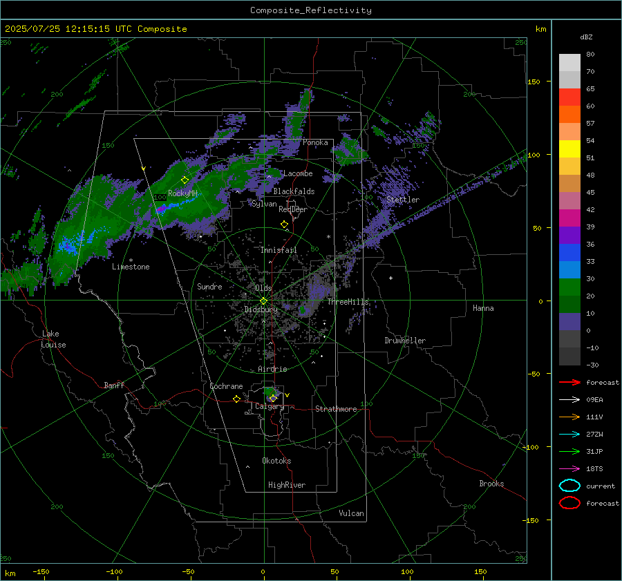
Task: Click the HighRiver city label
Action: coord(287,485)
